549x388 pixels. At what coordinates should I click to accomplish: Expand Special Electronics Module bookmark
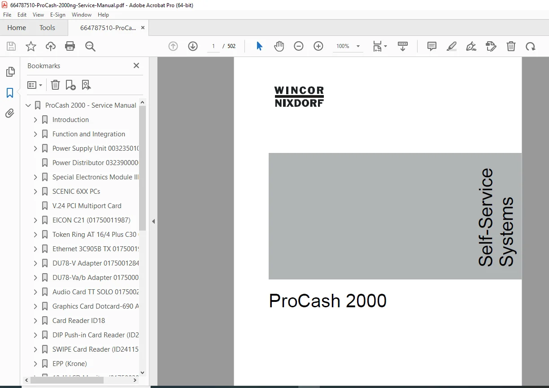35,177
